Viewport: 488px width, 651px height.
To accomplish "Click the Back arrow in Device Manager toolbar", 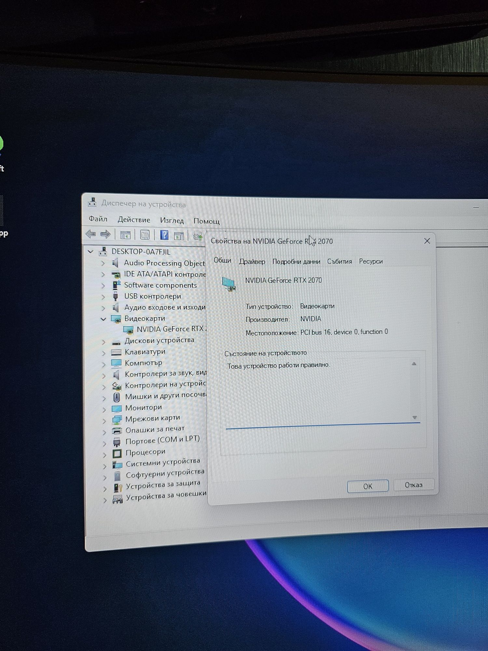I will [x=91, y=234].
